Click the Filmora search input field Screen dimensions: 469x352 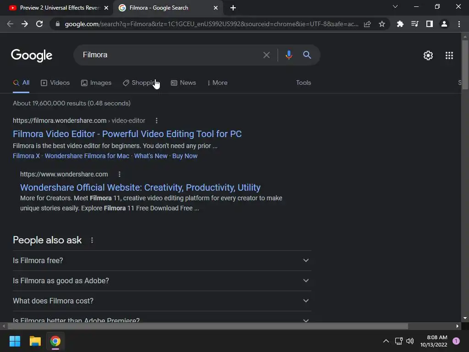click(169, 55)
